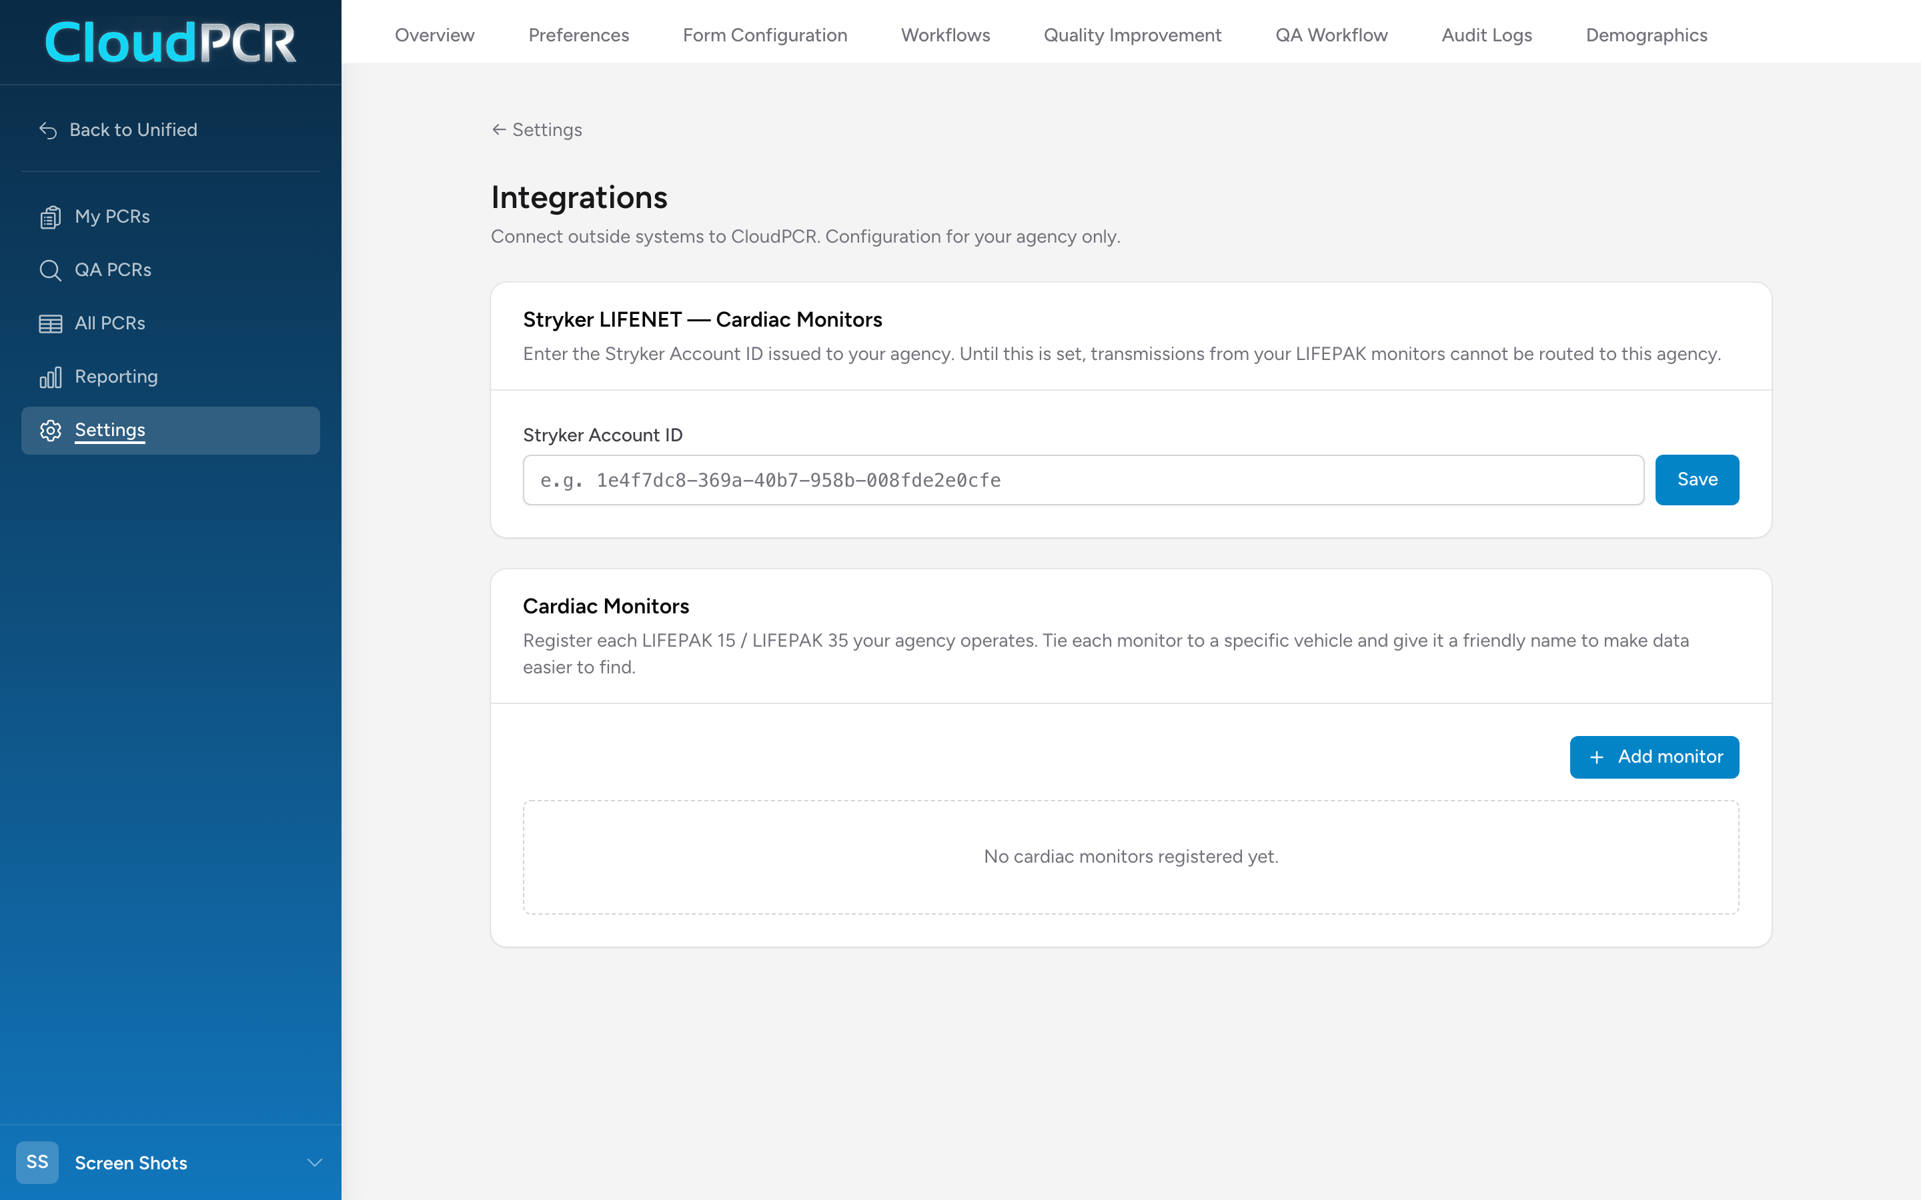The image size is (1921, 1200).
Task: Click the SS user avatar
Action: [x=37, y=1162]
